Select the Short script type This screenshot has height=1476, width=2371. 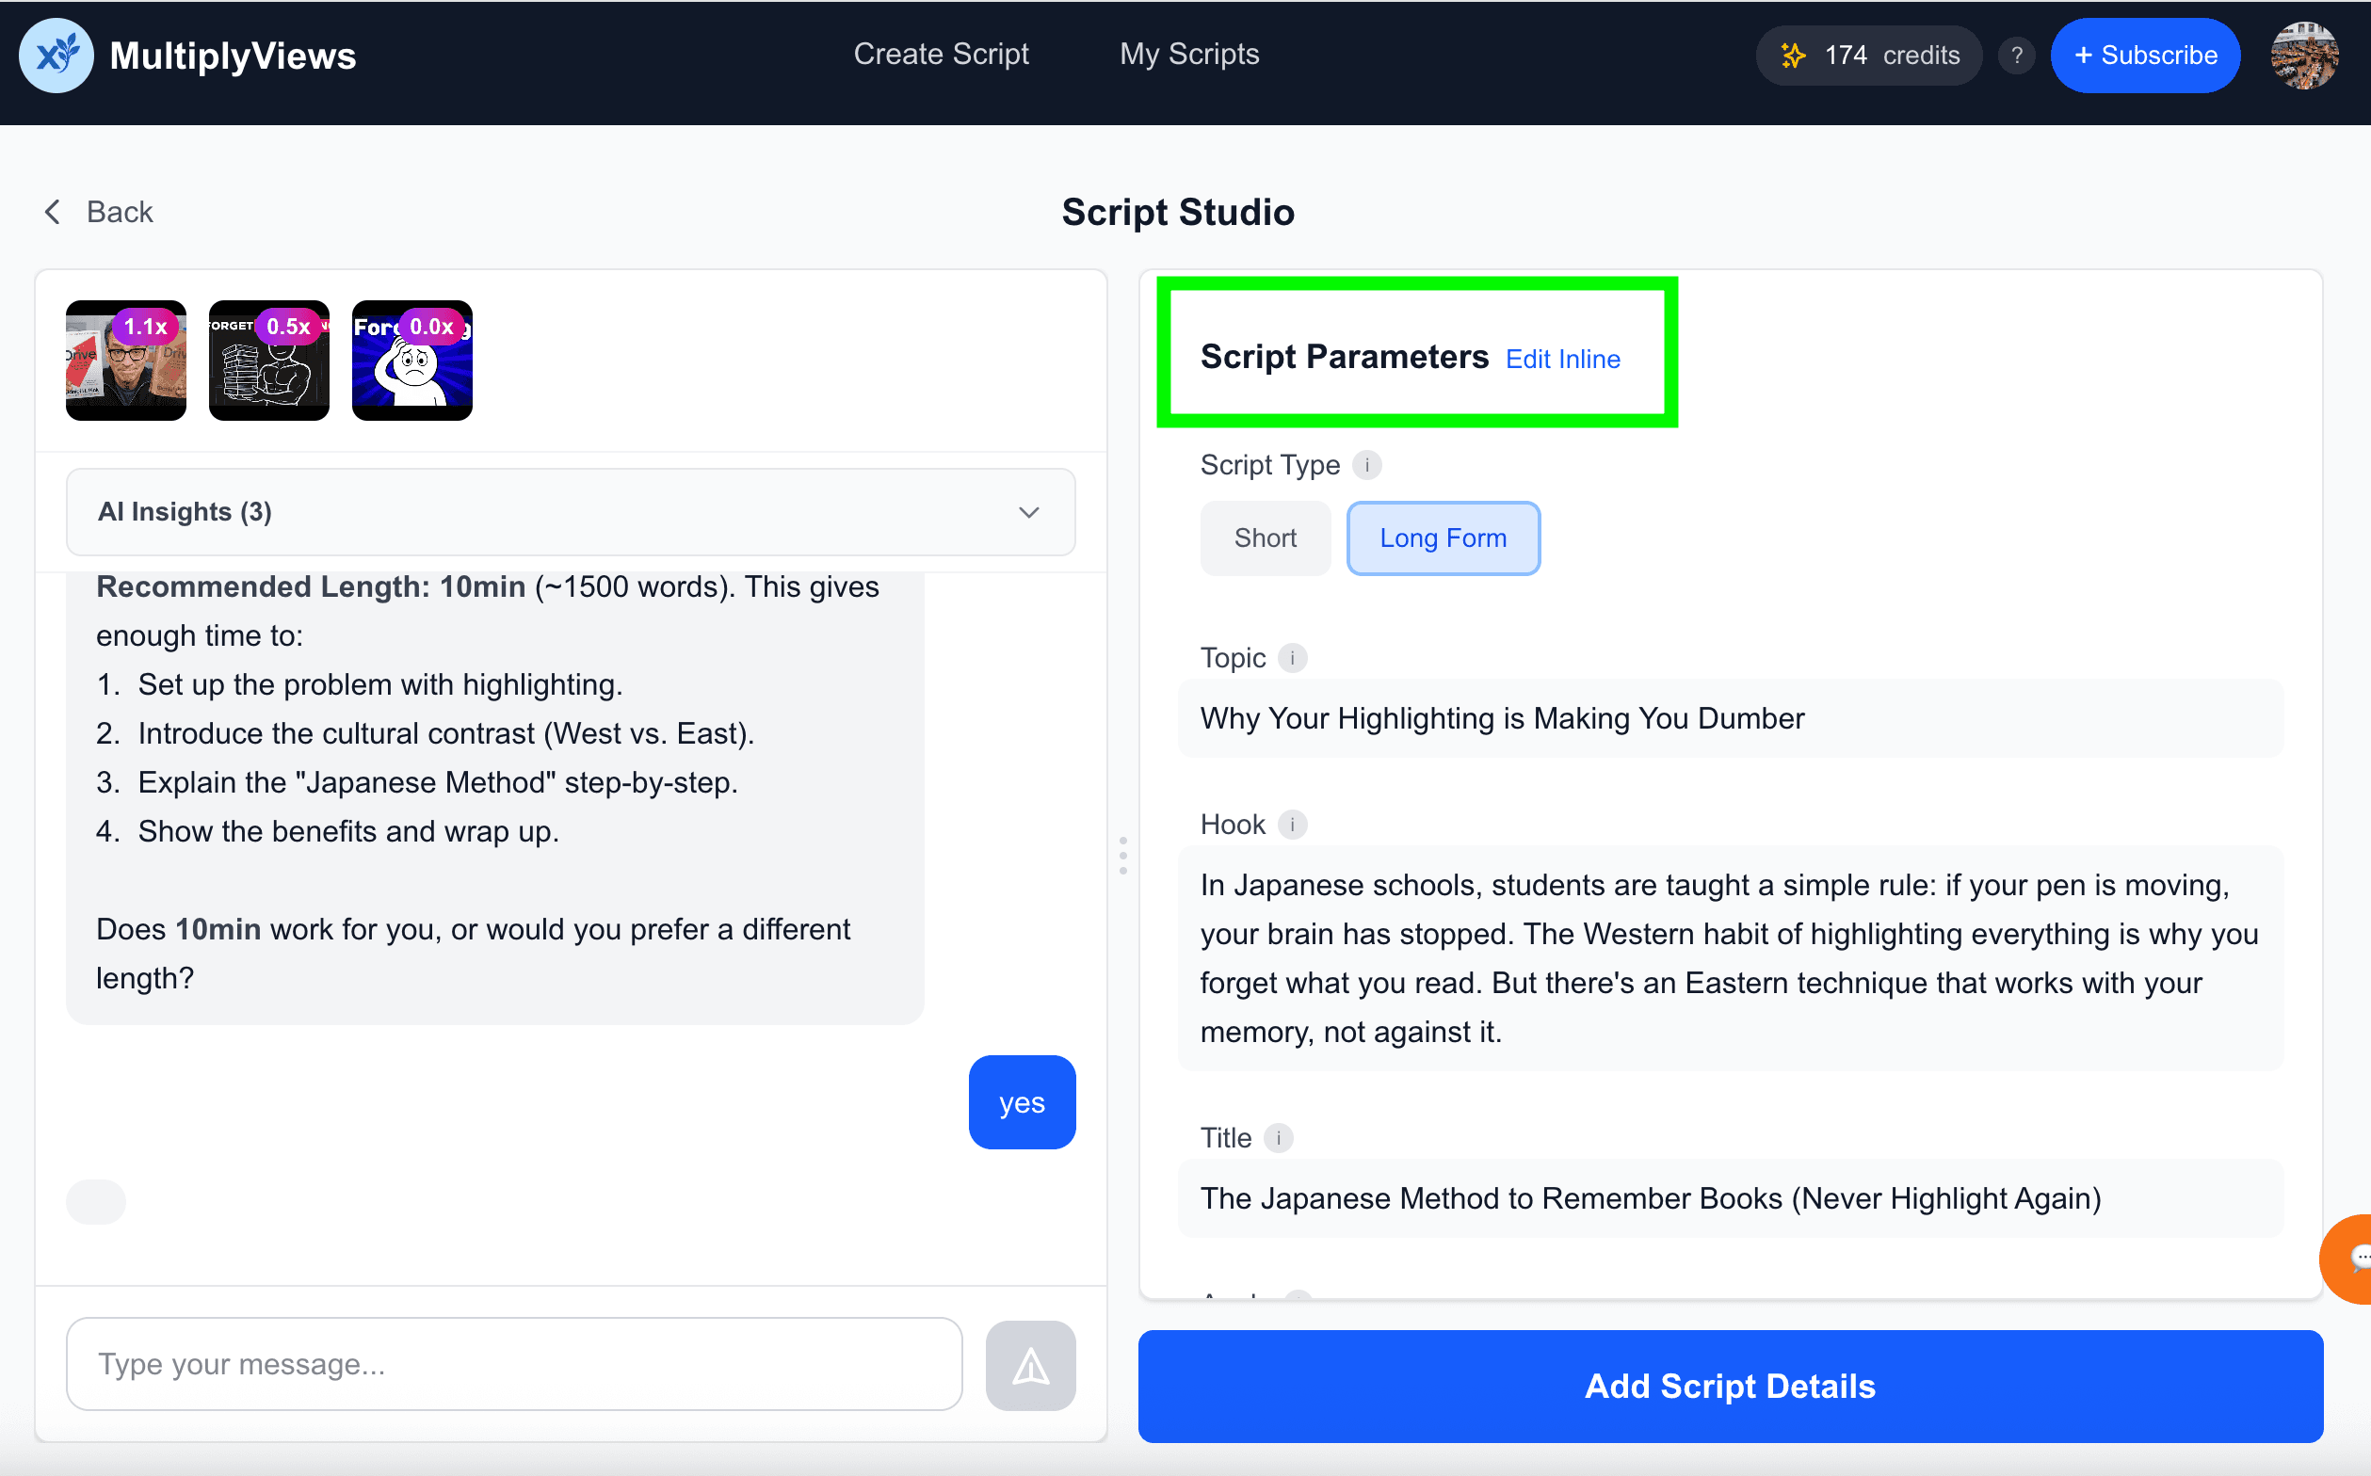tap(1265, 537)
